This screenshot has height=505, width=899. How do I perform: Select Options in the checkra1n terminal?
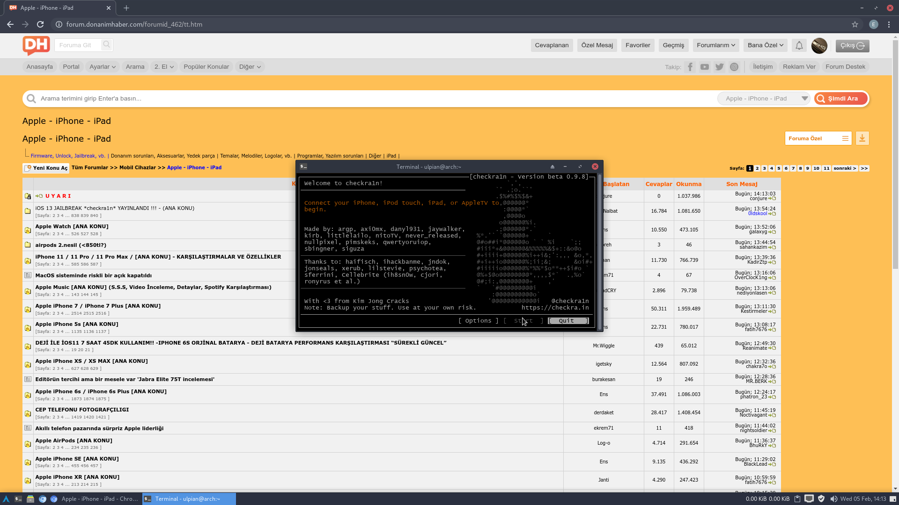point(478,321)
